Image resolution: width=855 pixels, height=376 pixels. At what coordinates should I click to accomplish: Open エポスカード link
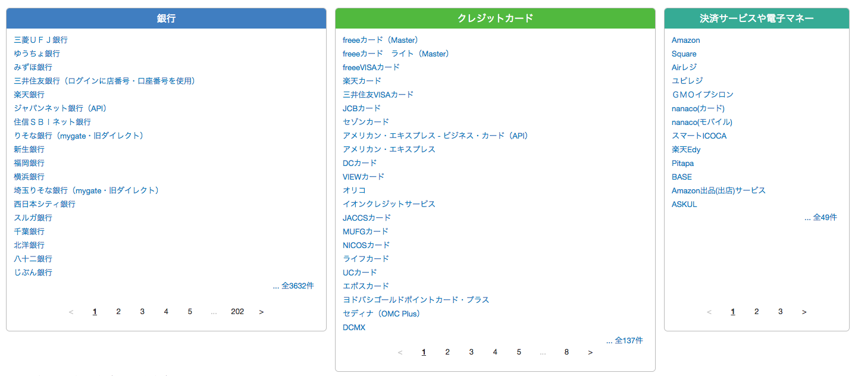tap(366, 286)
